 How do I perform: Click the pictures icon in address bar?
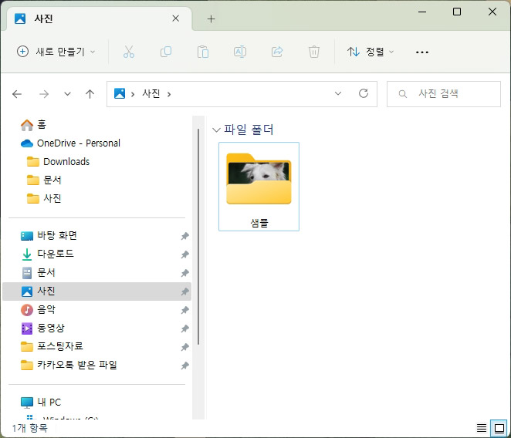click(x=120, y=94)
